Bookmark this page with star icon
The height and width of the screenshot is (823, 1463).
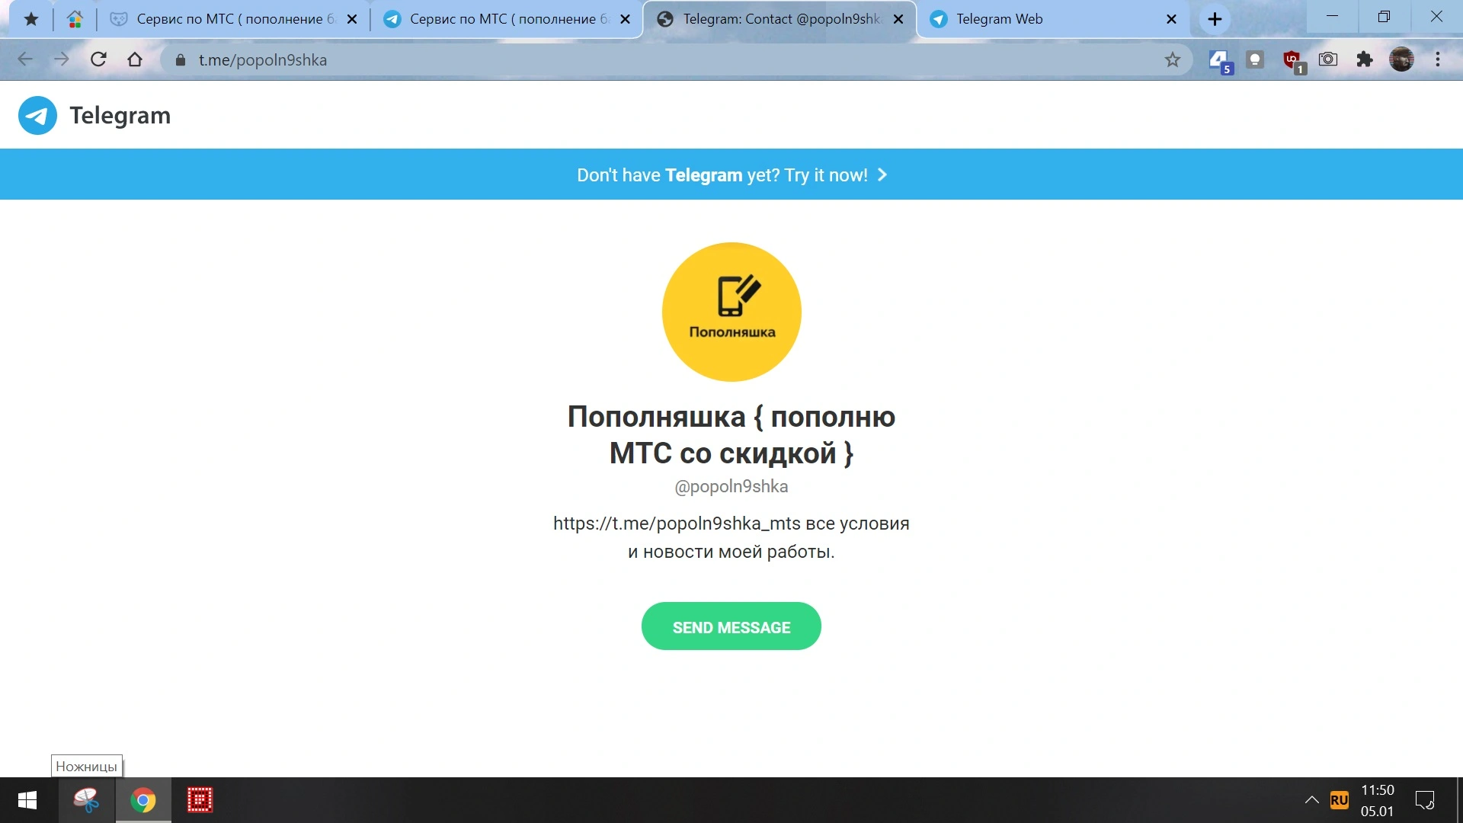click(x=1173, y=59)
